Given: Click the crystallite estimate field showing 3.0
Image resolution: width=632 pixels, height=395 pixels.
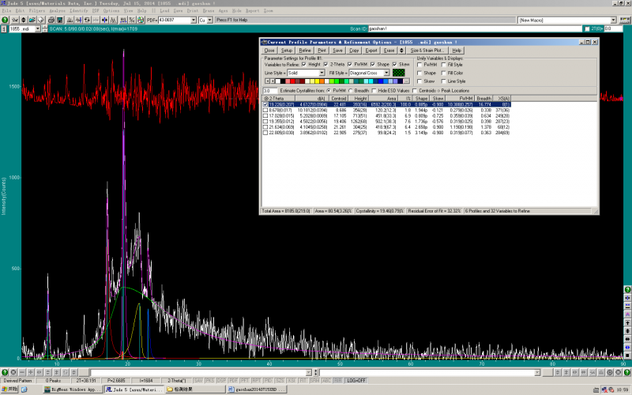Looking at the screenshot, I should (x=271, y=91).
